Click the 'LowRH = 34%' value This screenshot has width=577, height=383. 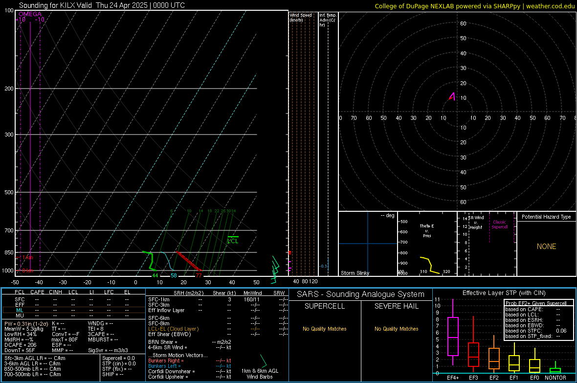point(21,334)
